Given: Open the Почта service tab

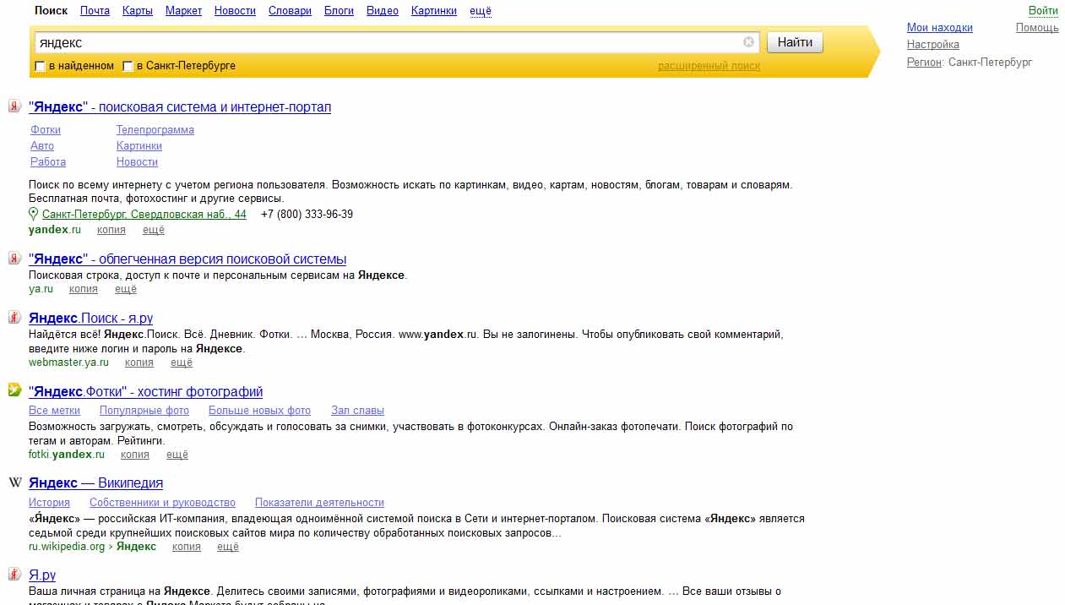Looking at the screenshot, I should click(95, 11).
